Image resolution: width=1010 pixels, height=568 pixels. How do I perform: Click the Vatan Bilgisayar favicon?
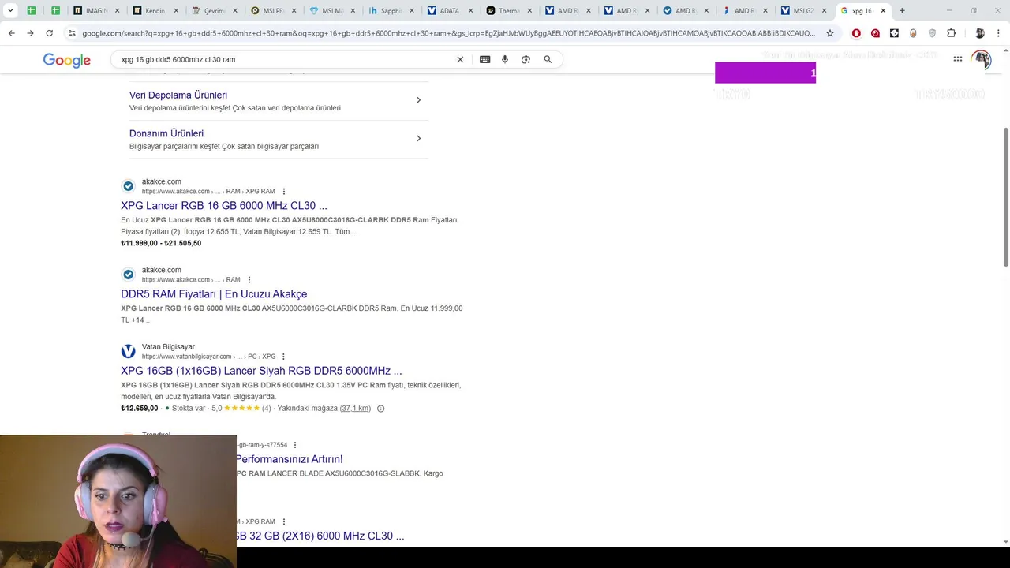click(128, 351)
